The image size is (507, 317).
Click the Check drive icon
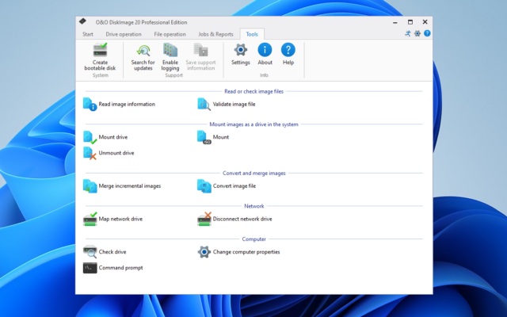click(90, 252)
